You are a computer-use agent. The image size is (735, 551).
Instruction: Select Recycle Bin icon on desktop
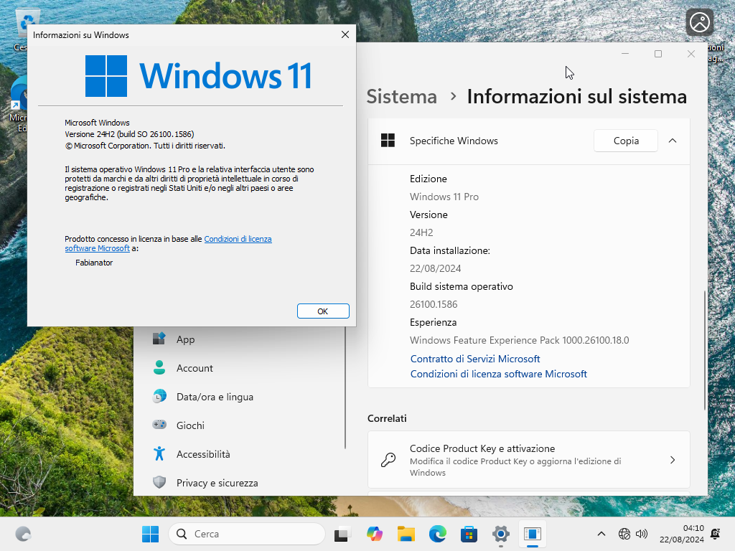[x=21, y=29]
